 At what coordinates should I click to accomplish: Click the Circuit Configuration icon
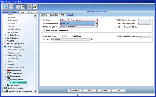tap(6, 88)
